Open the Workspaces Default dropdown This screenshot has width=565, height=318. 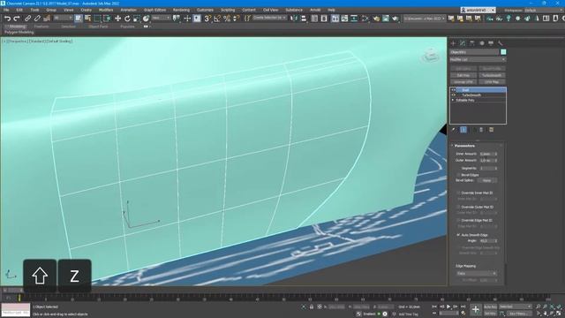click(x=544, y=10)
